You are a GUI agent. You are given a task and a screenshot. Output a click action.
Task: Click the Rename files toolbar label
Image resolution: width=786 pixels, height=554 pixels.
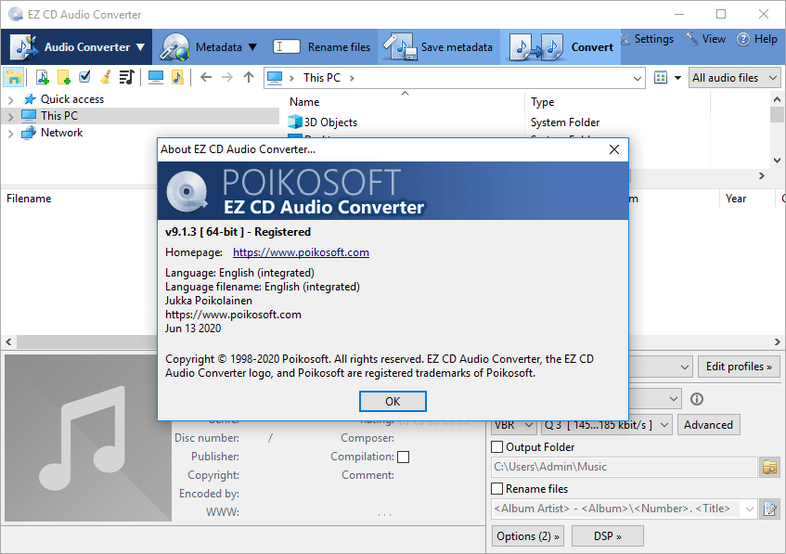coord(339,47)
